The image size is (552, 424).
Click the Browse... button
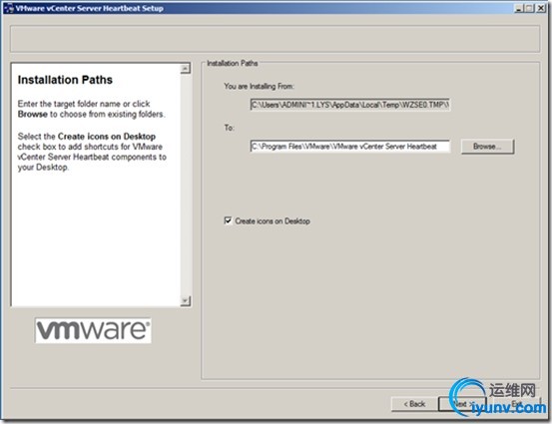(x=487, y=147)
